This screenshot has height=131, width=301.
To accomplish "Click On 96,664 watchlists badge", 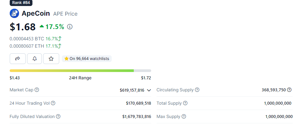I will pos(87,59).
